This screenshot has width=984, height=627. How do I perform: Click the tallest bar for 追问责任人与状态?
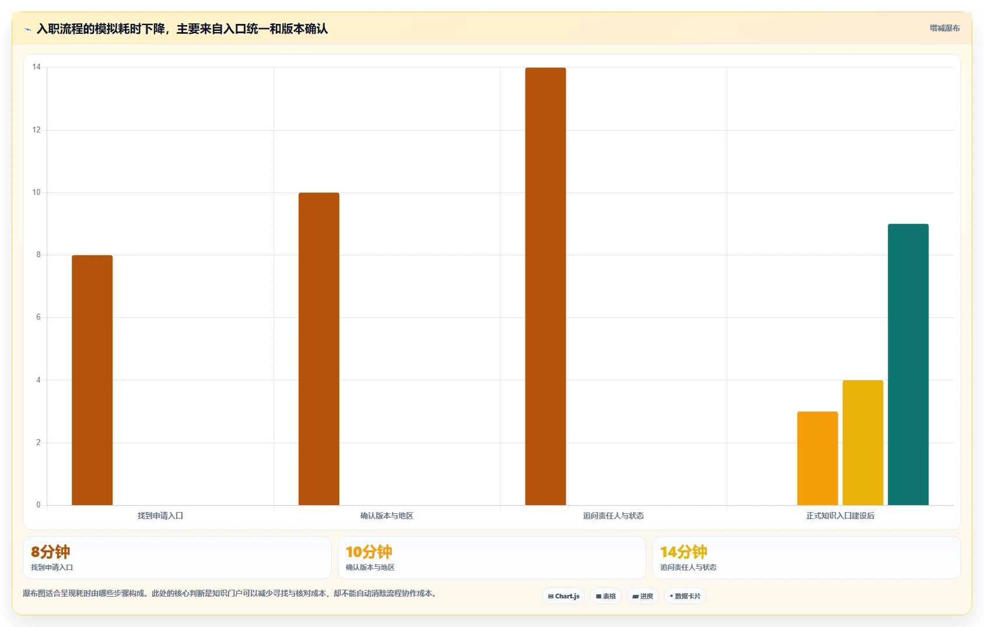coord(545,286)
